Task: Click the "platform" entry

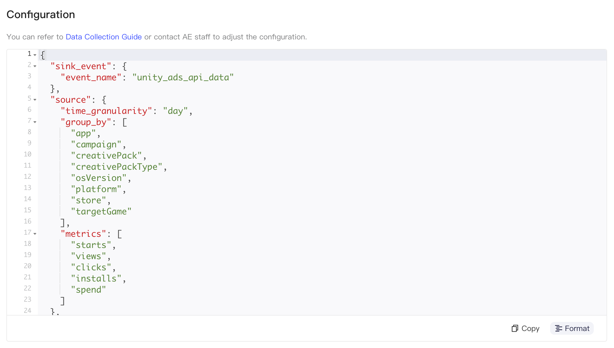Action: (96, 189)
